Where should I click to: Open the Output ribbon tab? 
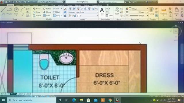tap(69, 5)
